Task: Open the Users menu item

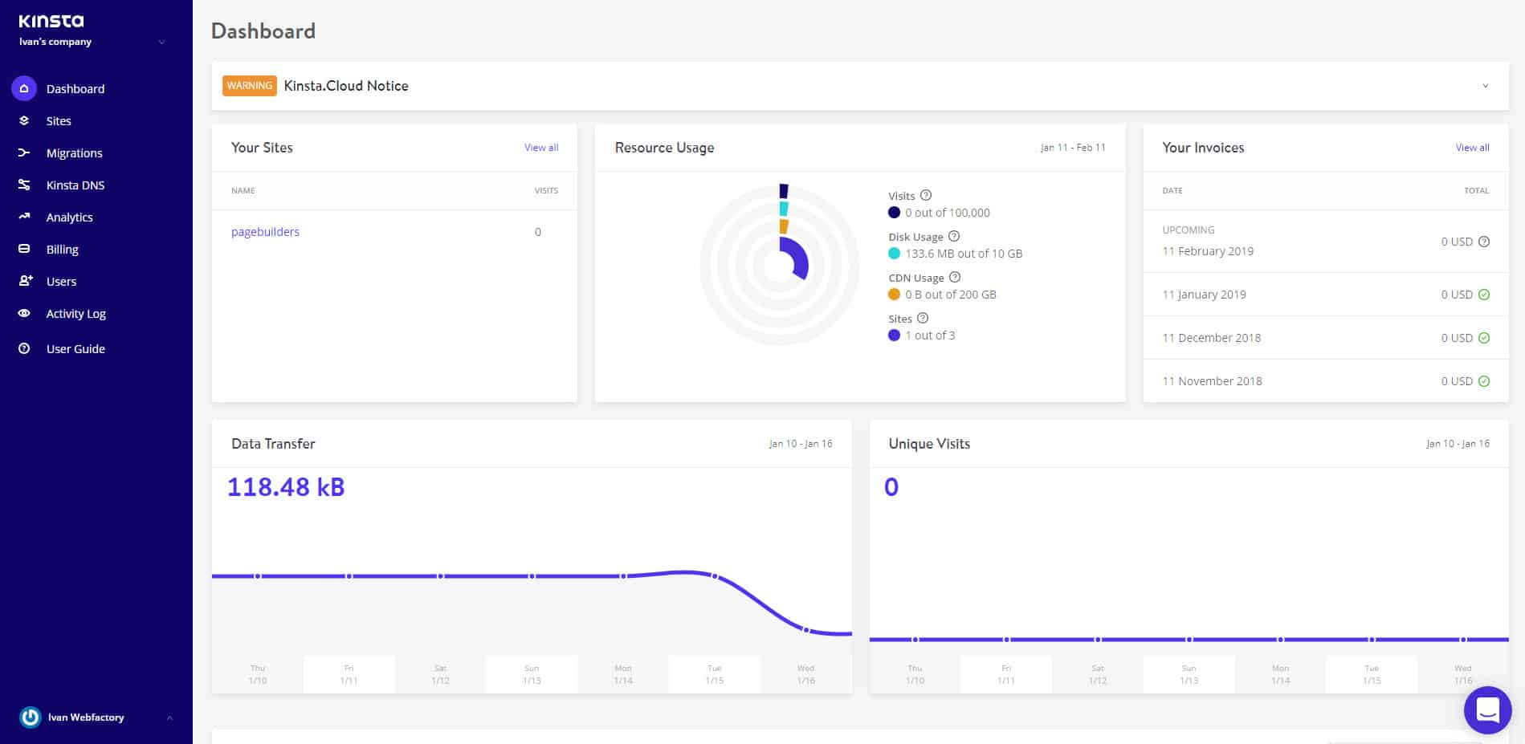Action: 61,281
